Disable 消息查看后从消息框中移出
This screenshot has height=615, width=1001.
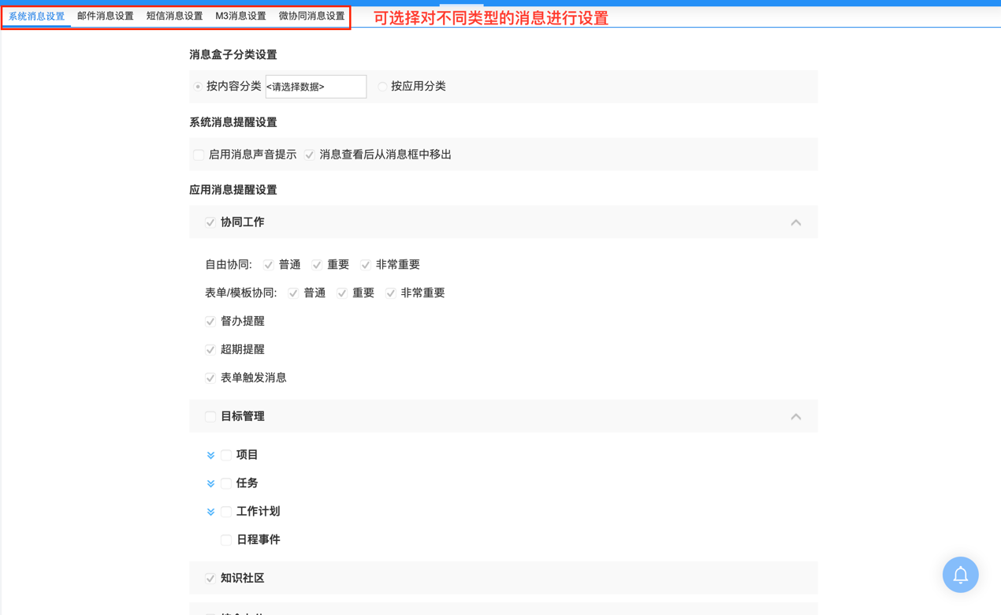tap(309, 155)
